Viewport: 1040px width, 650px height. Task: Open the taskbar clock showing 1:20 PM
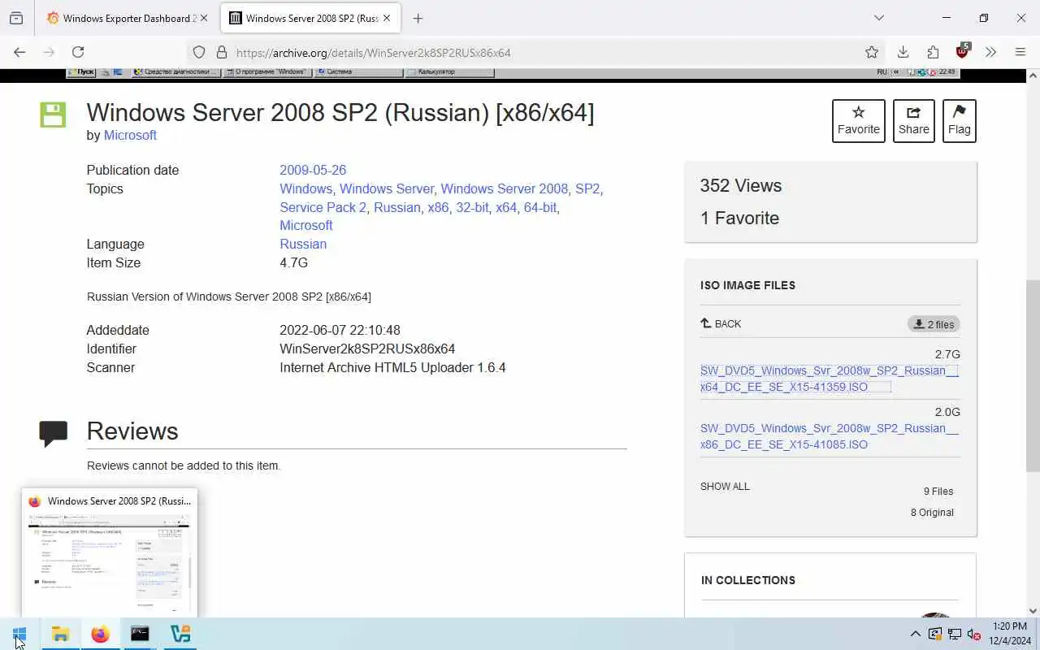coord(1009,633)
